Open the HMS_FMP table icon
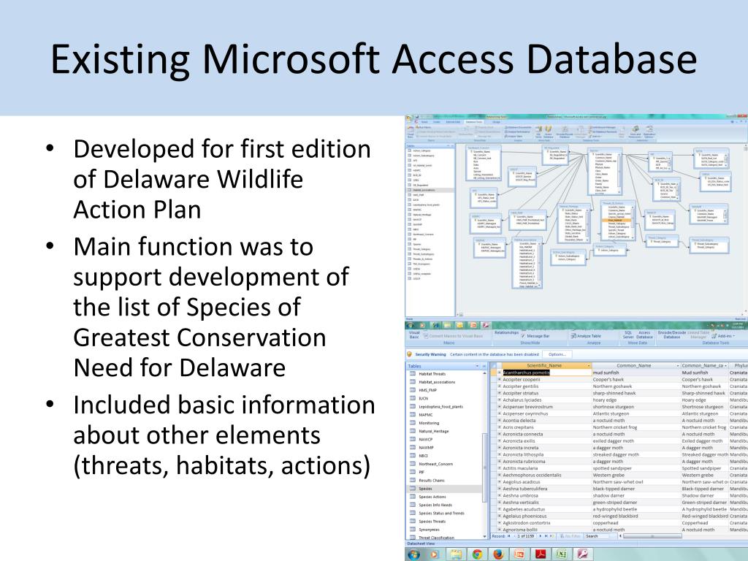Viewport: 748px width, 561px height. point(413,390)
